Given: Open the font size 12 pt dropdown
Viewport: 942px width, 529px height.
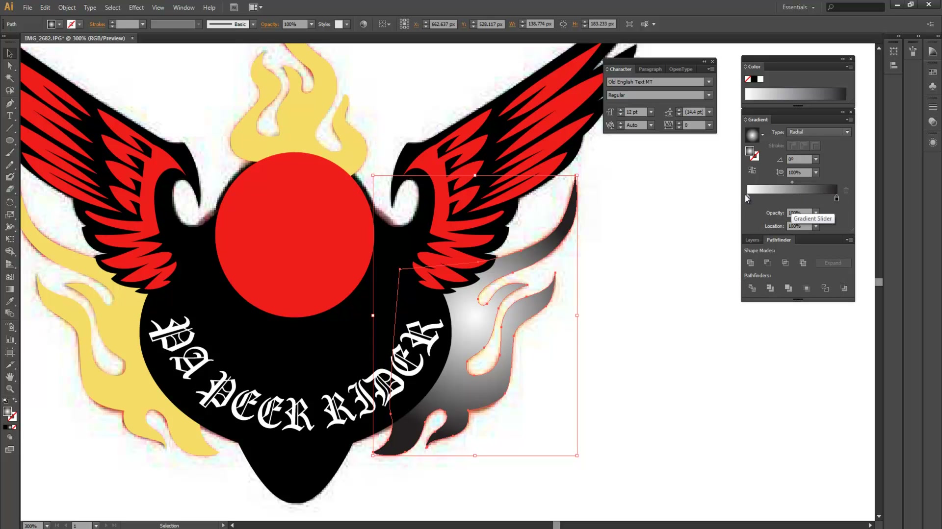Looking at the screenshot, I should (651, 112).
